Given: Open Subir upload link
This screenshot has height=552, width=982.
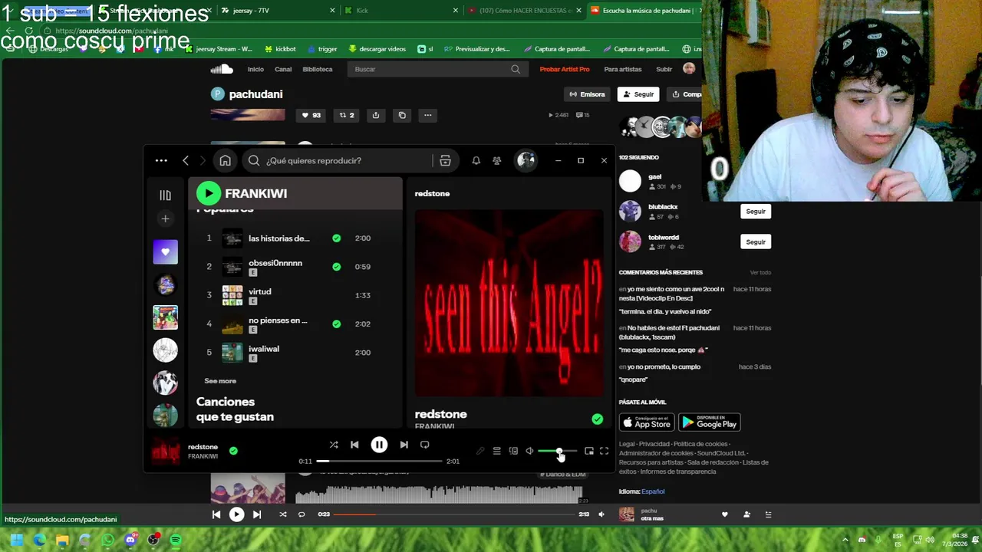Looking at the screenshot, I should 664,69.
